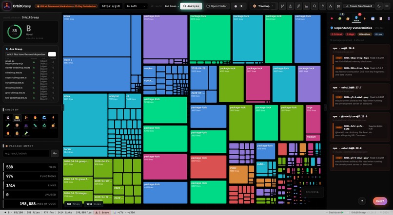Filter by the 0 Critical badge
The image size is (393, 215).
pyautogui.click(x=336, y=34)
